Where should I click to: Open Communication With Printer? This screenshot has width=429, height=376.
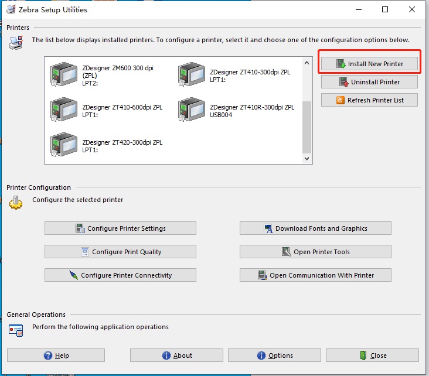(x=315, y=275)
